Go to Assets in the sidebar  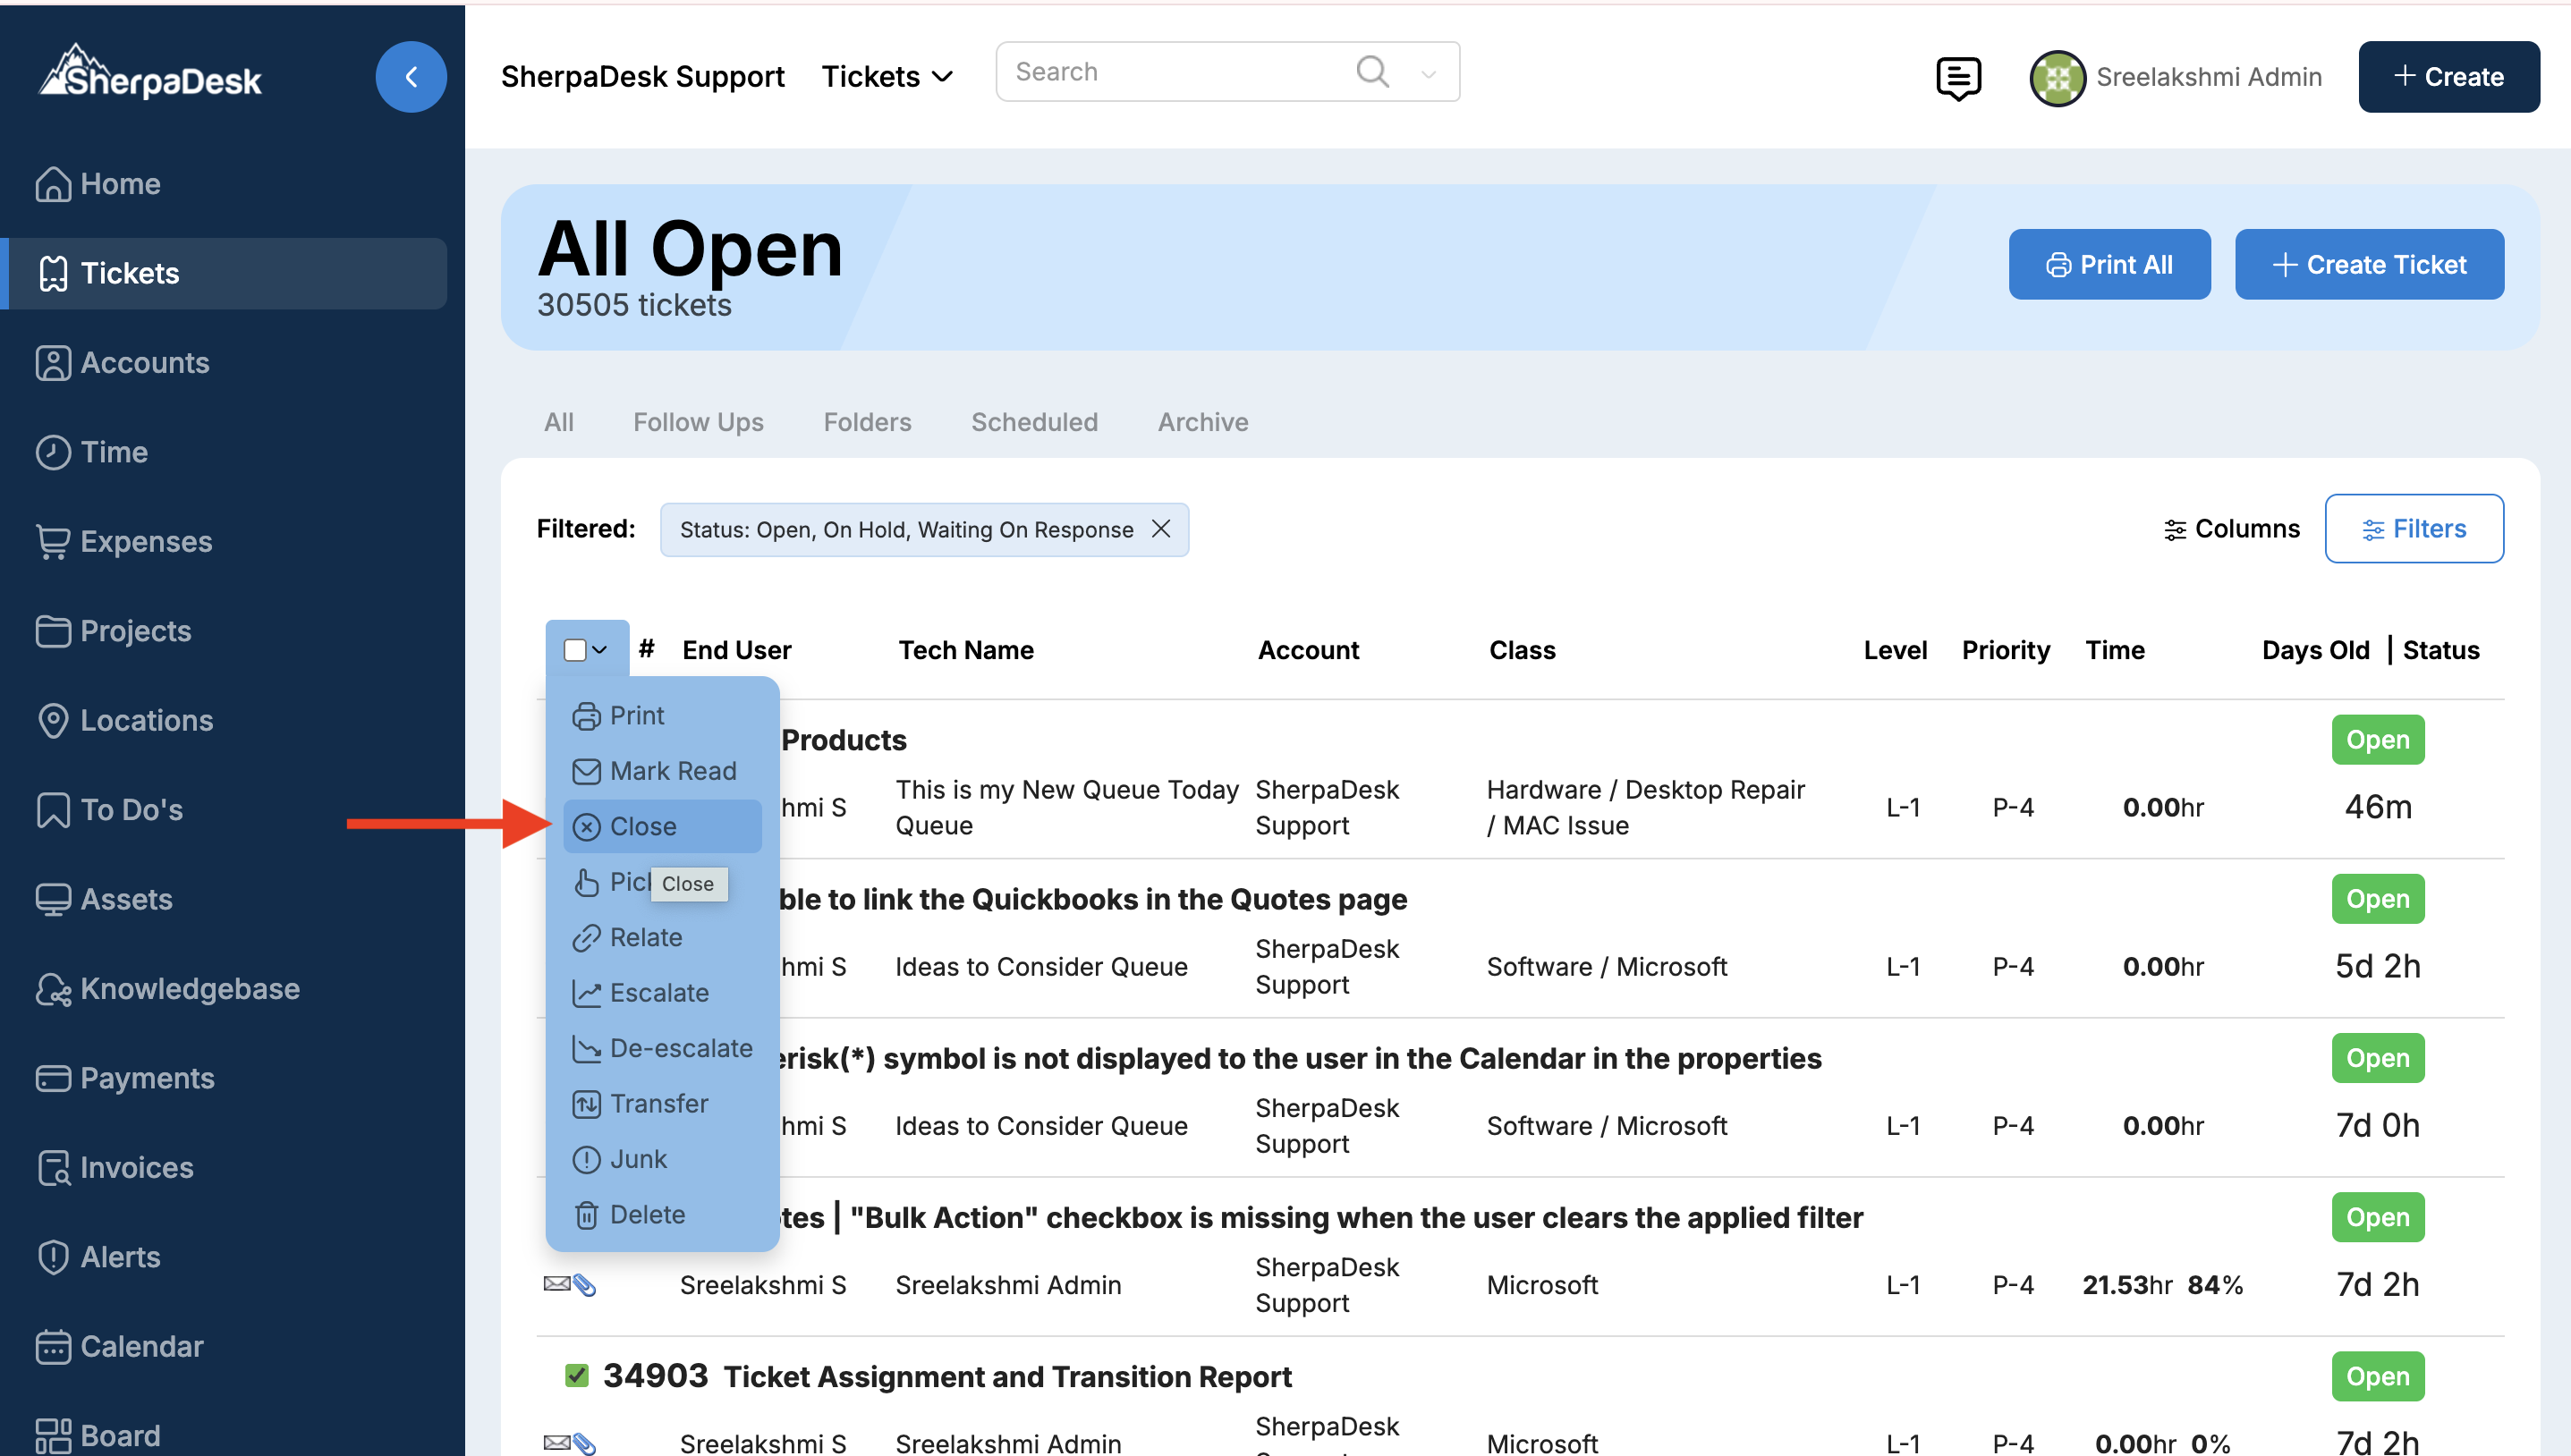tap(126, 898)
